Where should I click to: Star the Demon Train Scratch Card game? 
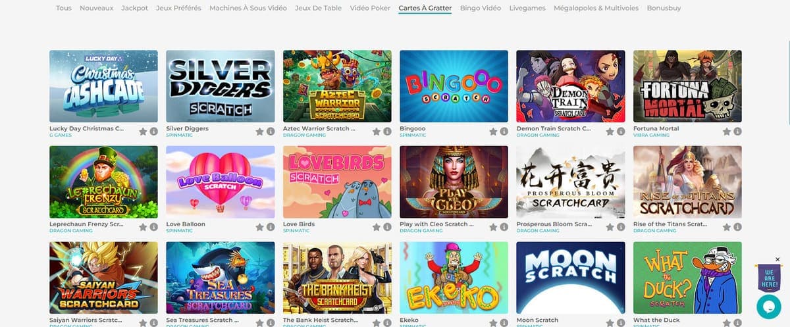610,132
